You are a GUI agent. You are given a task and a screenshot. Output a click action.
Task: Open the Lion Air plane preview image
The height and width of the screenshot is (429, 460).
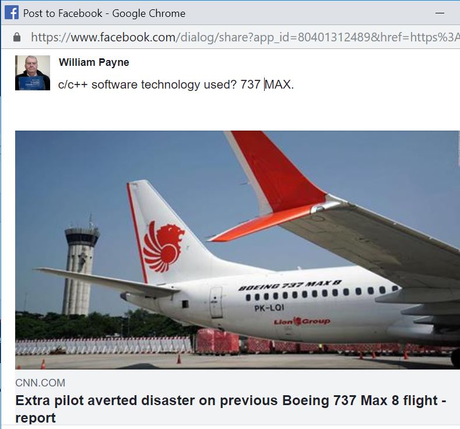pos(237,250)
